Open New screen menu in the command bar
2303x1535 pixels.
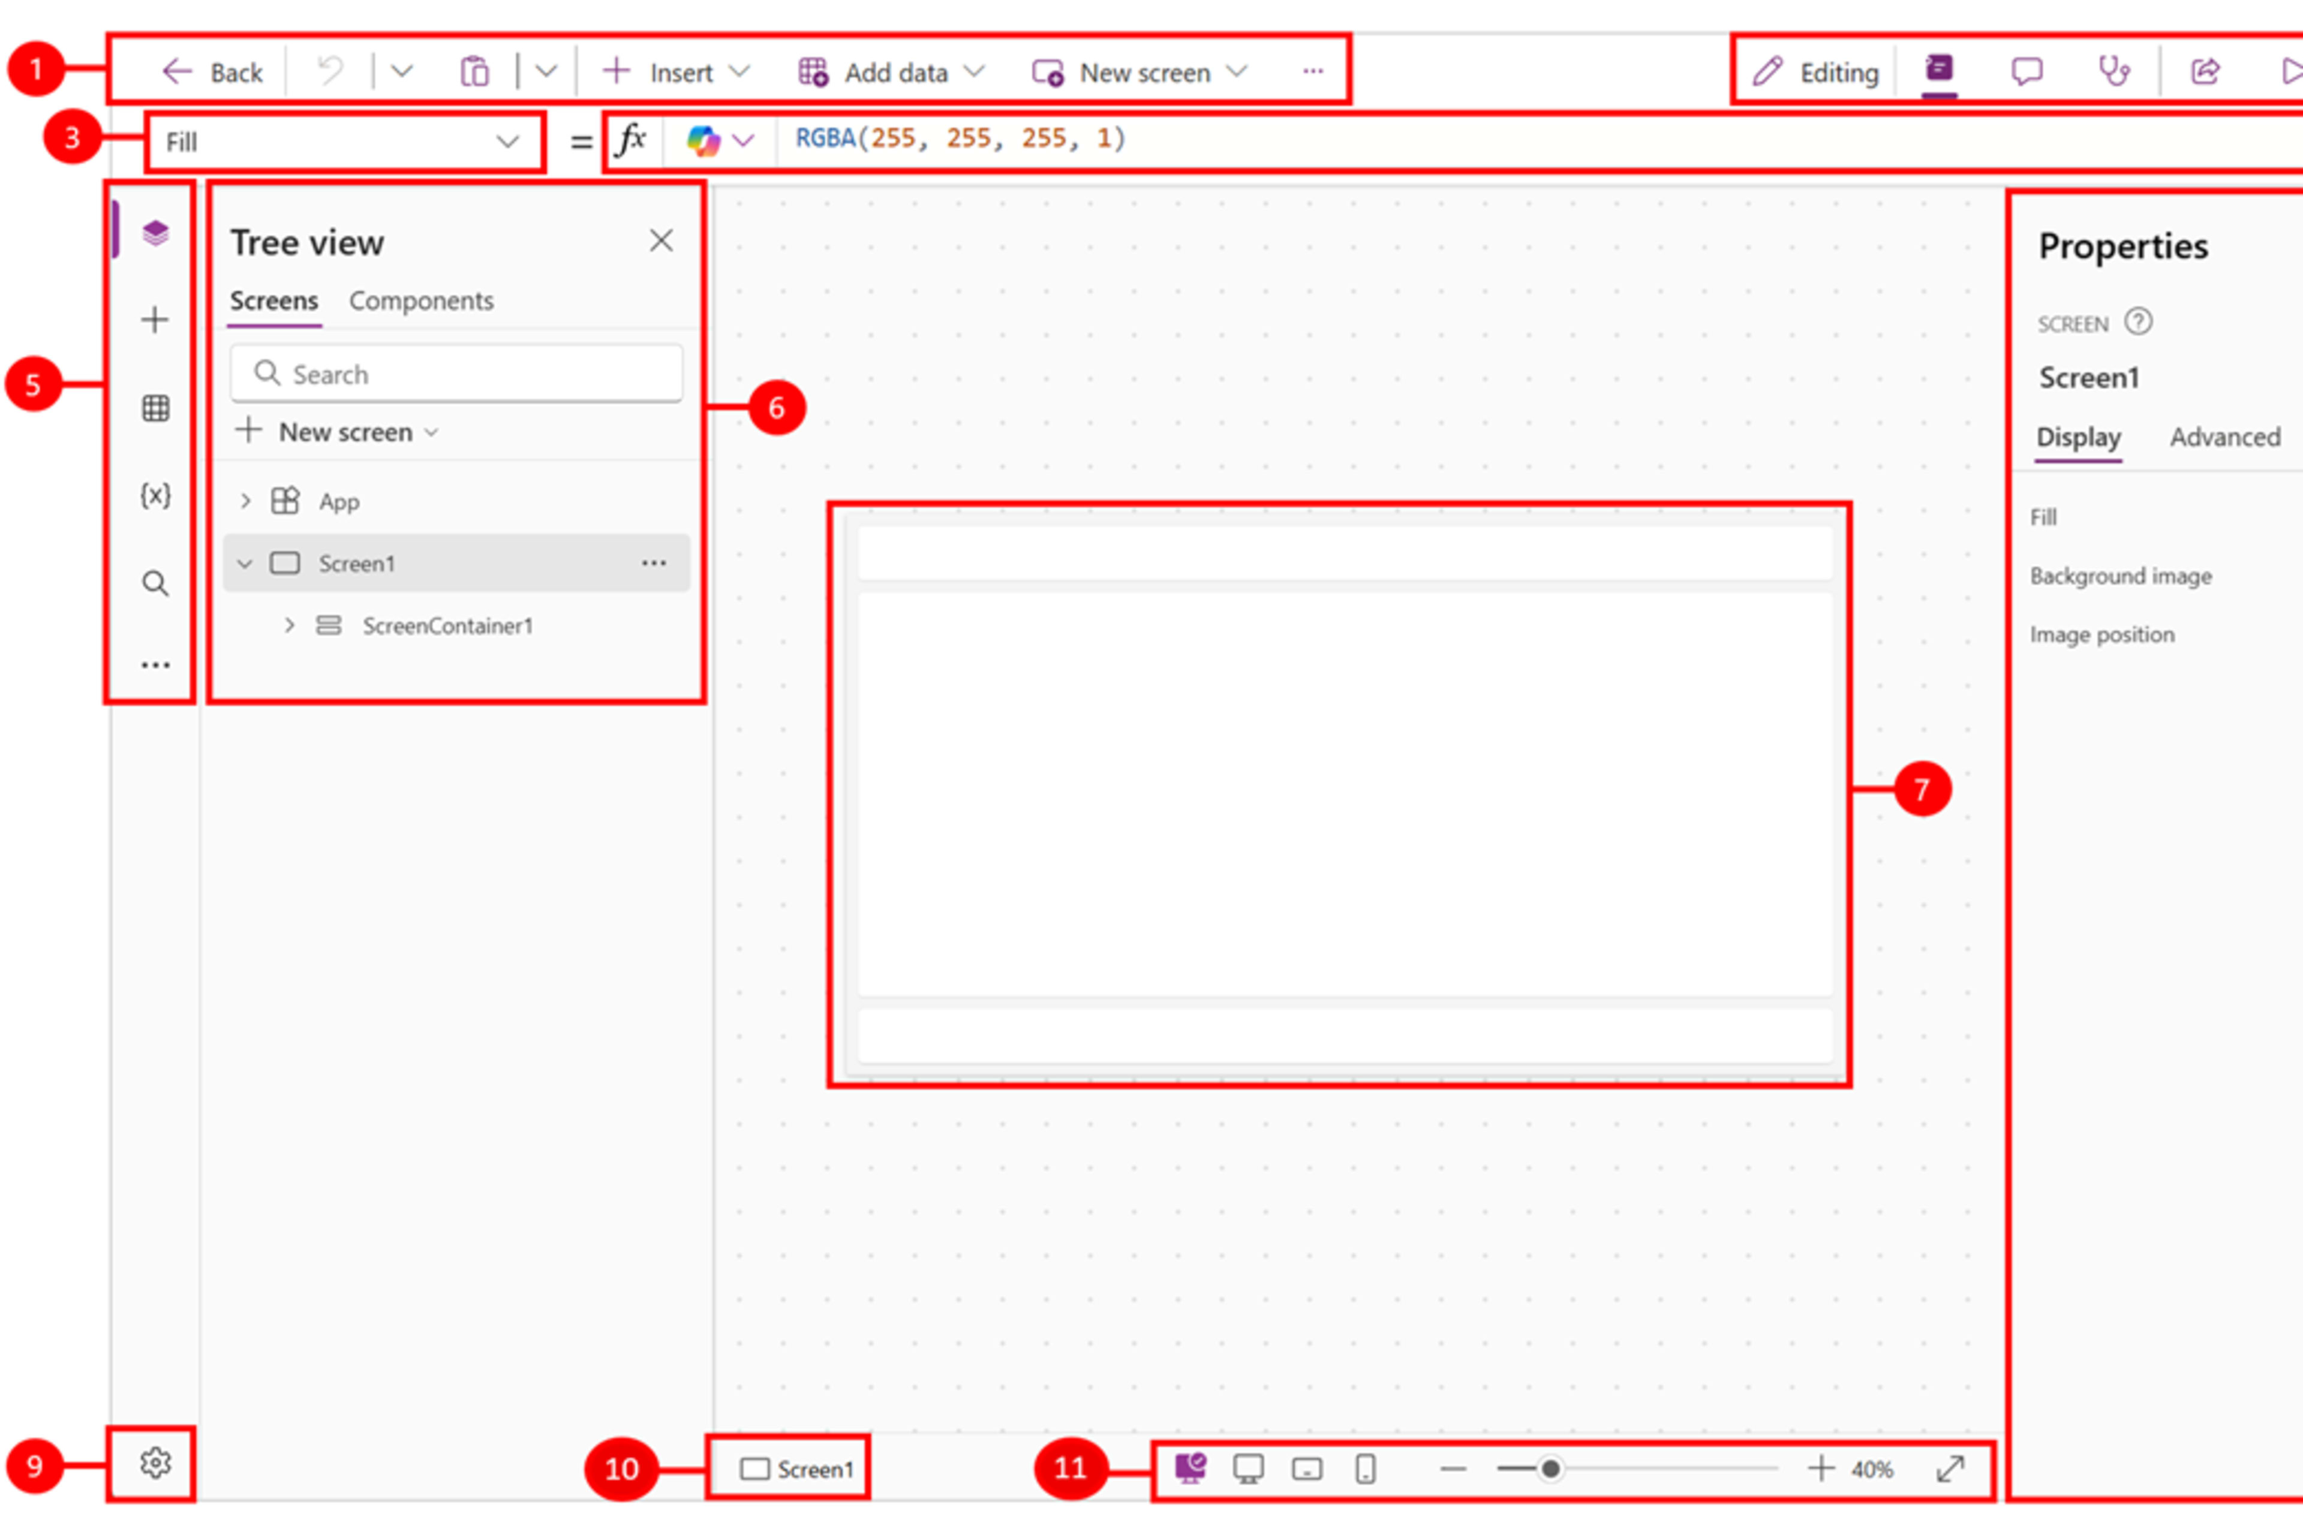click(x=1140, y=71)
